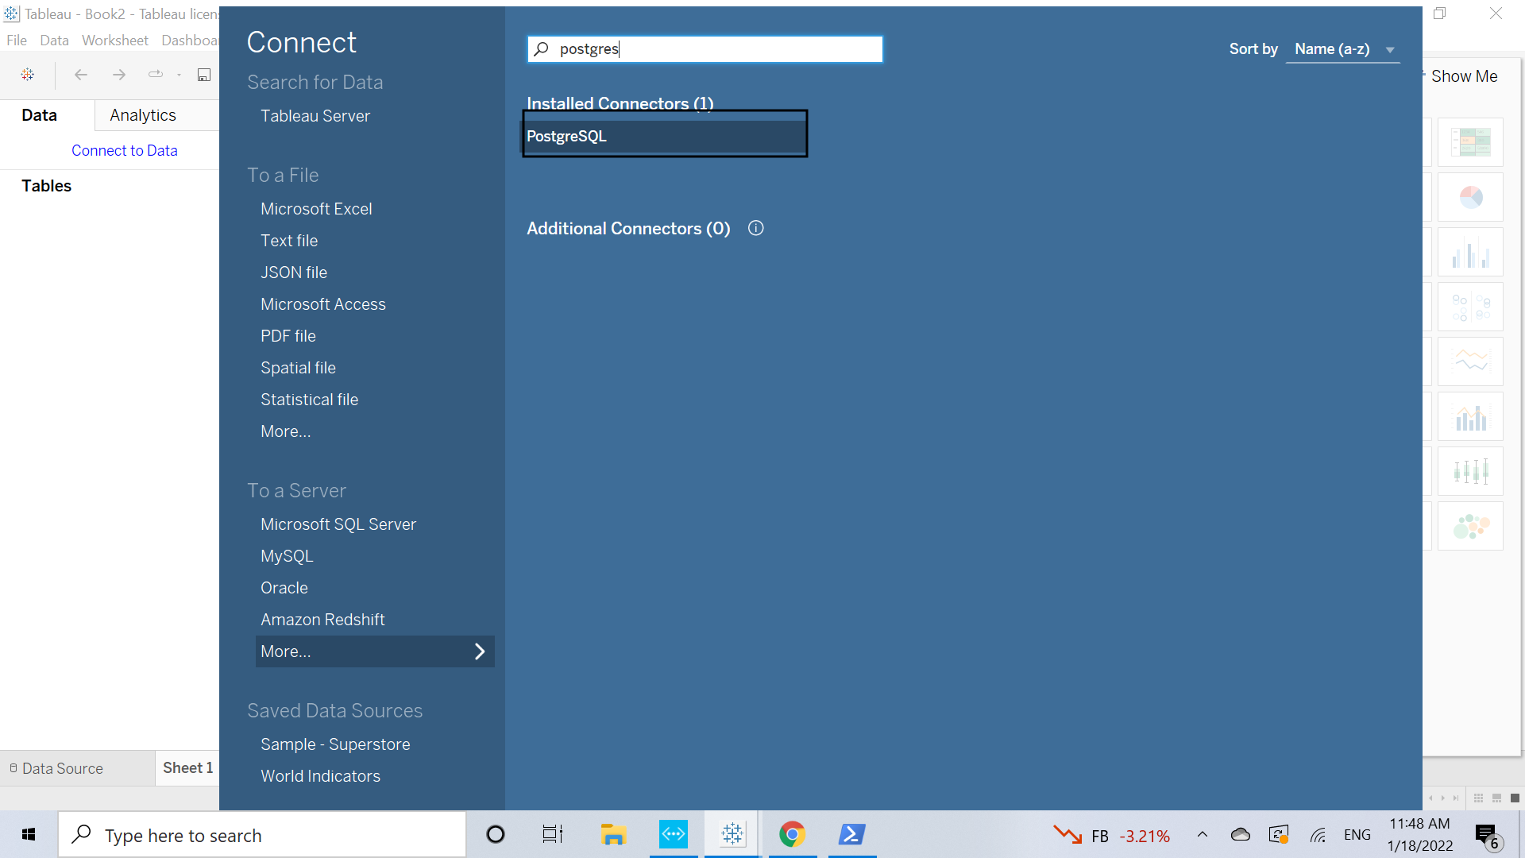Click the Windows taskbar search box

pos(262,835)
